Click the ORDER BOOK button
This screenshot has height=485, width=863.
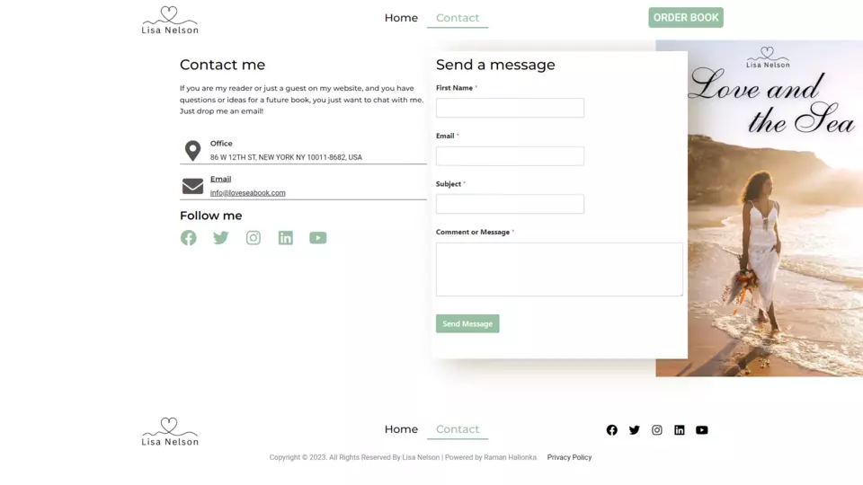[686, 18]
